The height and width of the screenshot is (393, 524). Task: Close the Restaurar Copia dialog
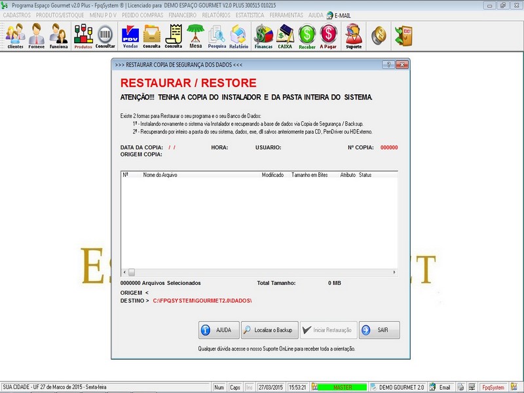[x=402, y=64]
